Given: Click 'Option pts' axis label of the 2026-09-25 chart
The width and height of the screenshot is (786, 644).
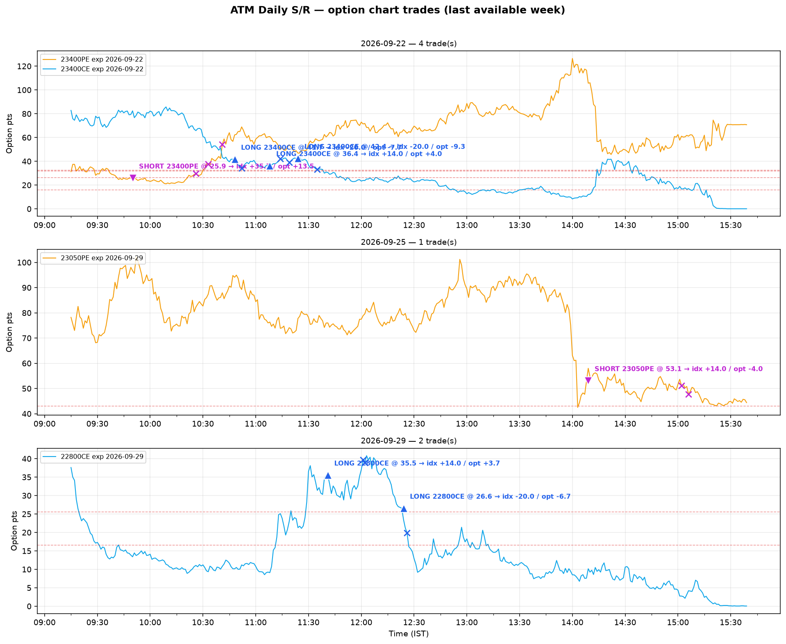Looking at the screenshot, I should (x=9, y=332).
